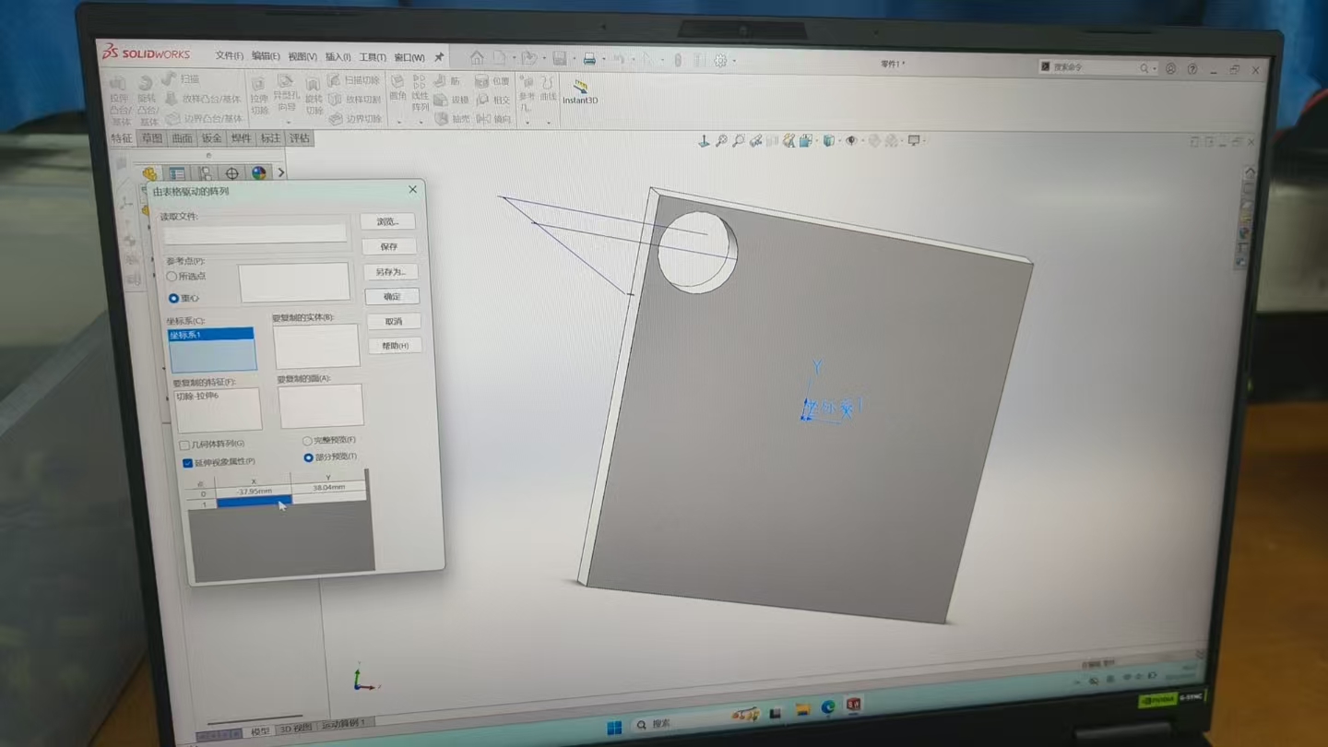The width and height of the screenshot is (1328, 747).
Task: Click the New document icon
Action: tap(499, 58)
